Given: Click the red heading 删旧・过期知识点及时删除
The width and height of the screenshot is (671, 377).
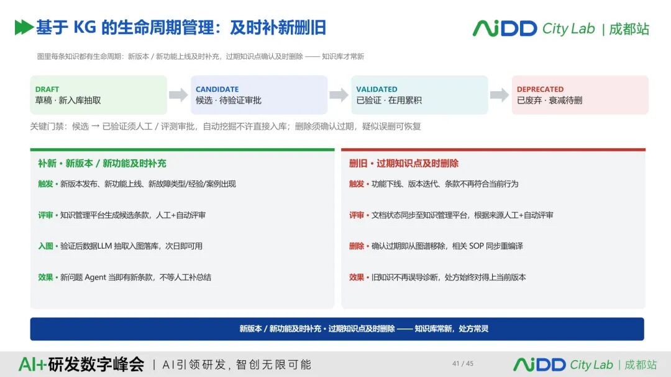Looking at the screenshot, I should click(x=404, y=164).
